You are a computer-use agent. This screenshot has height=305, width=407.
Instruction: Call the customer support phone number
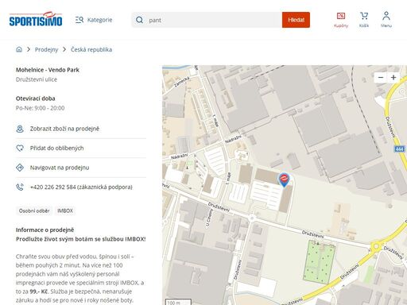point(81,187)
